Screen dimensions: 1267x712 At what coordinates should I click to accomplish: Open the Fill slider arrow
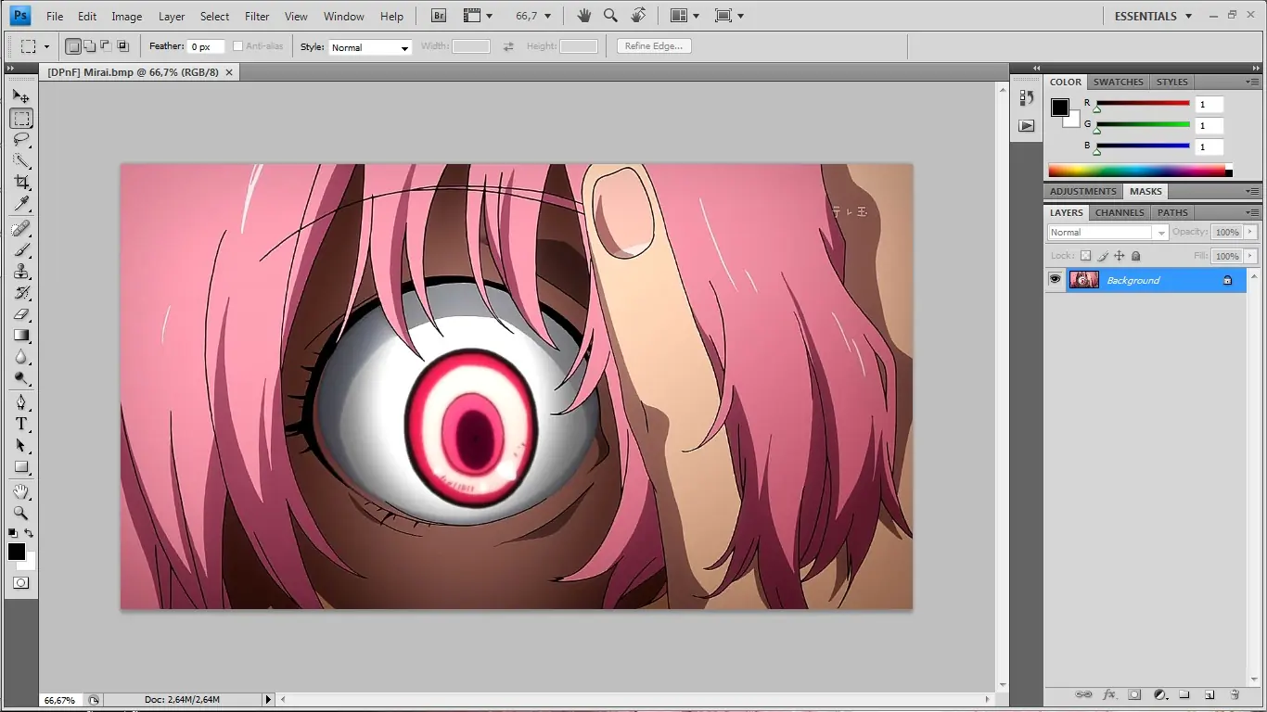click(x=1250, y=256)
